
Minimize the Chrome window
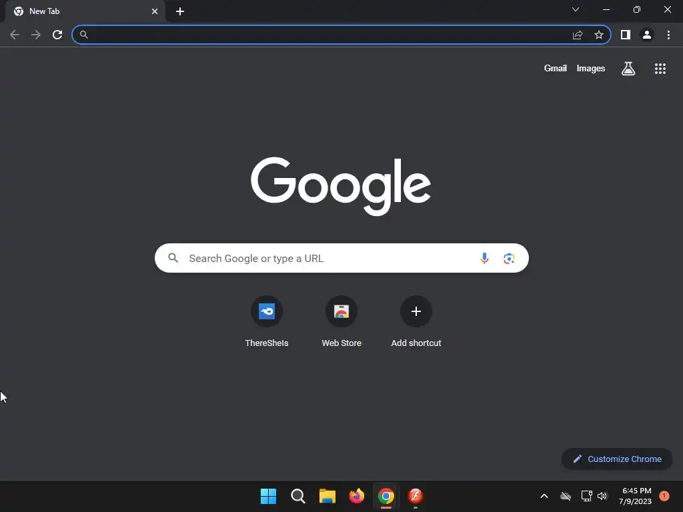click(606, 9)
